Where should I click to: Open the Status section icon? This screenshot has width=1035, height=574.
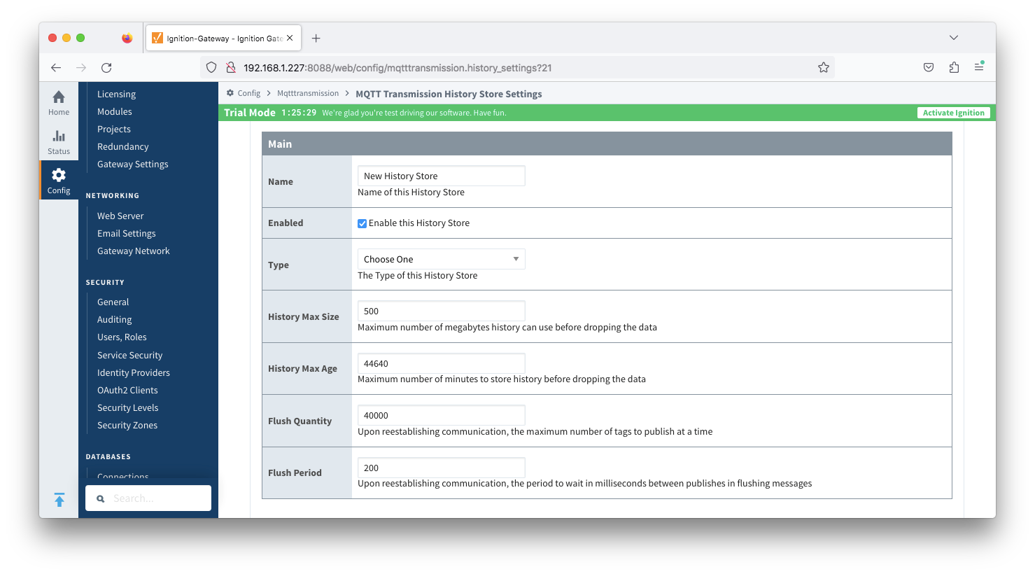click(x=59, y=136)
